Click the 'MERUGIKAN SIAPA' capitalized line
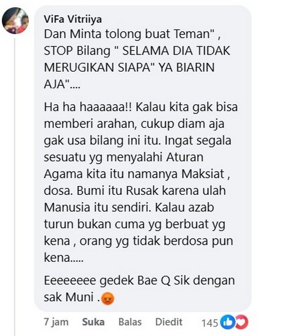Image resolution: width=283 pixels, height=336 pixels. (129, 67)
